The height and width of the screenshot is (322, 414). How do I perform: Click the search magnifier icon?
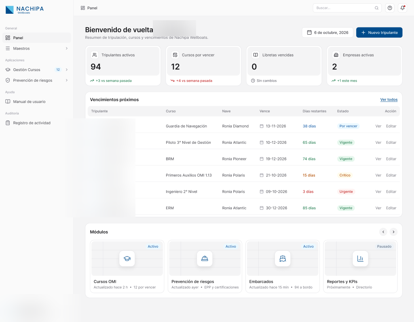pos(376,8)
